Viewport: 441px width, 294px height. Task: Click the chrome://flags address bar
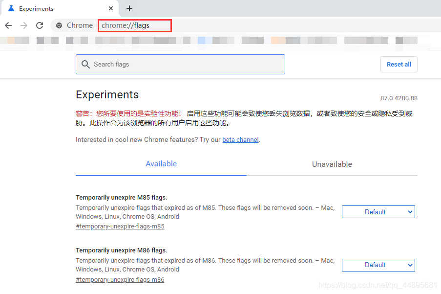(x=135, y=25)
